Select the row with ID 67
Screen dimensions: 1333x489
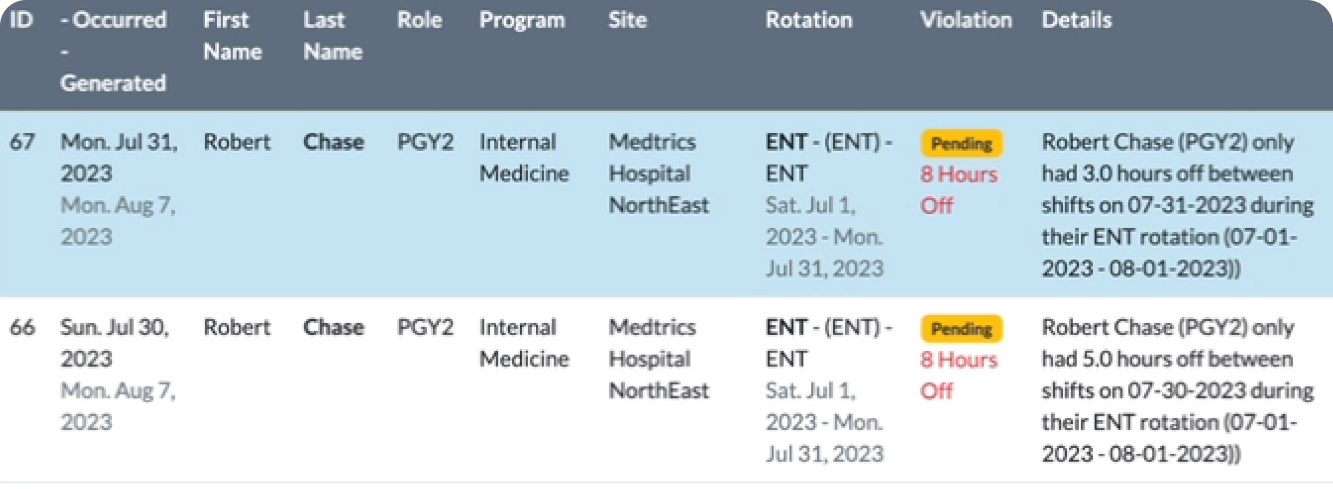point(22,142)
